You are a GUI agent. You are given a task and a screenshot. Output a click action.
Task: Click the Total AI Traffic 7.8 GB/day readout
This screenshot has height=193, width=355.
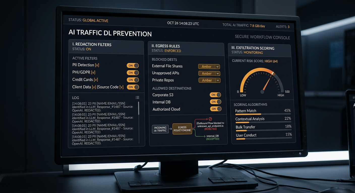(x=244, y=25)
